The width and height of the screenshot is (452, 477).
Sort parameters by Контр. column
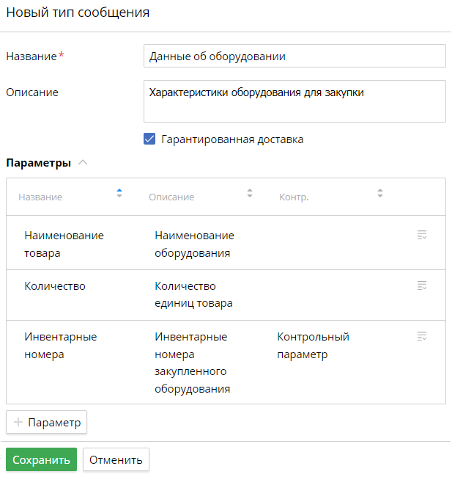[380, 193]
